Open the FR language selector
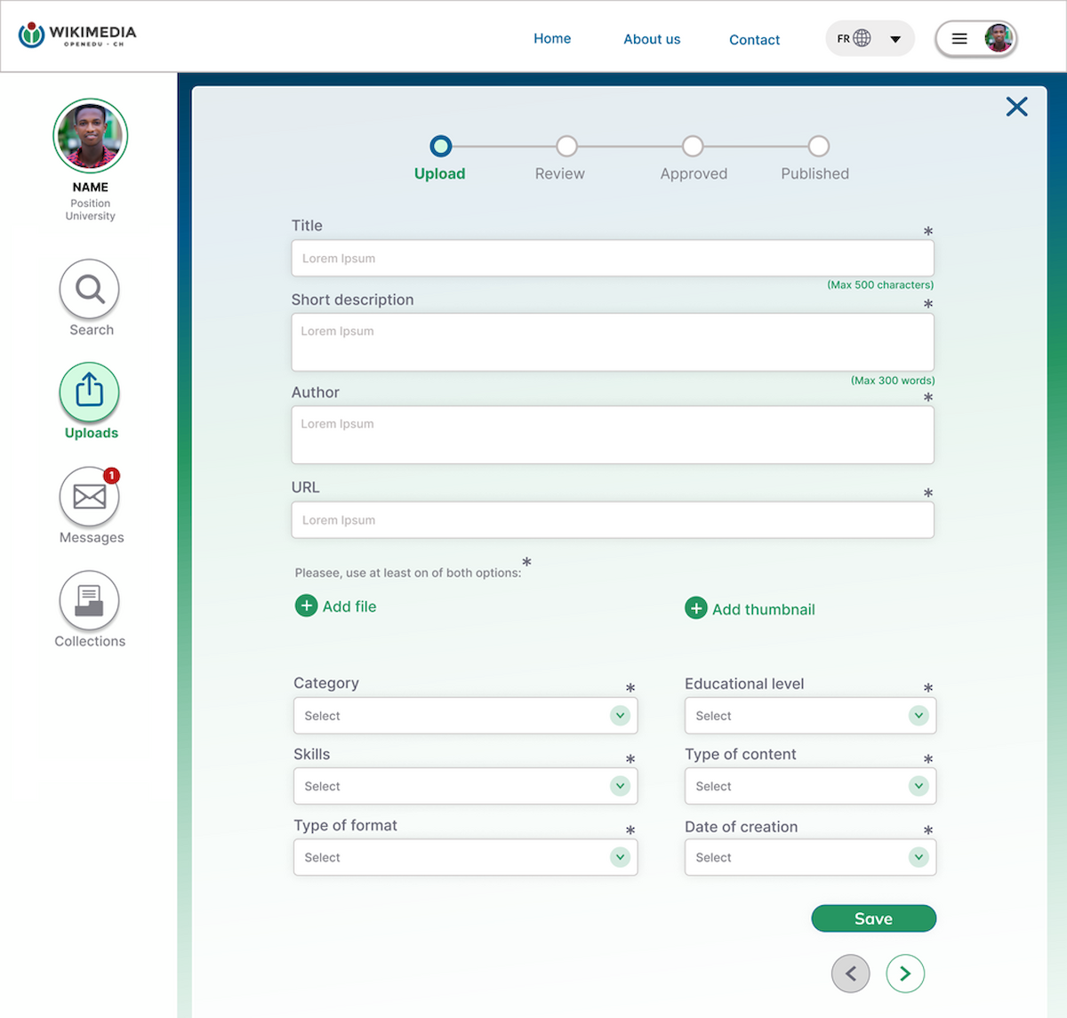This screenshot has width=1067, height=1018. pyautogui.click(x=870, y=38)
